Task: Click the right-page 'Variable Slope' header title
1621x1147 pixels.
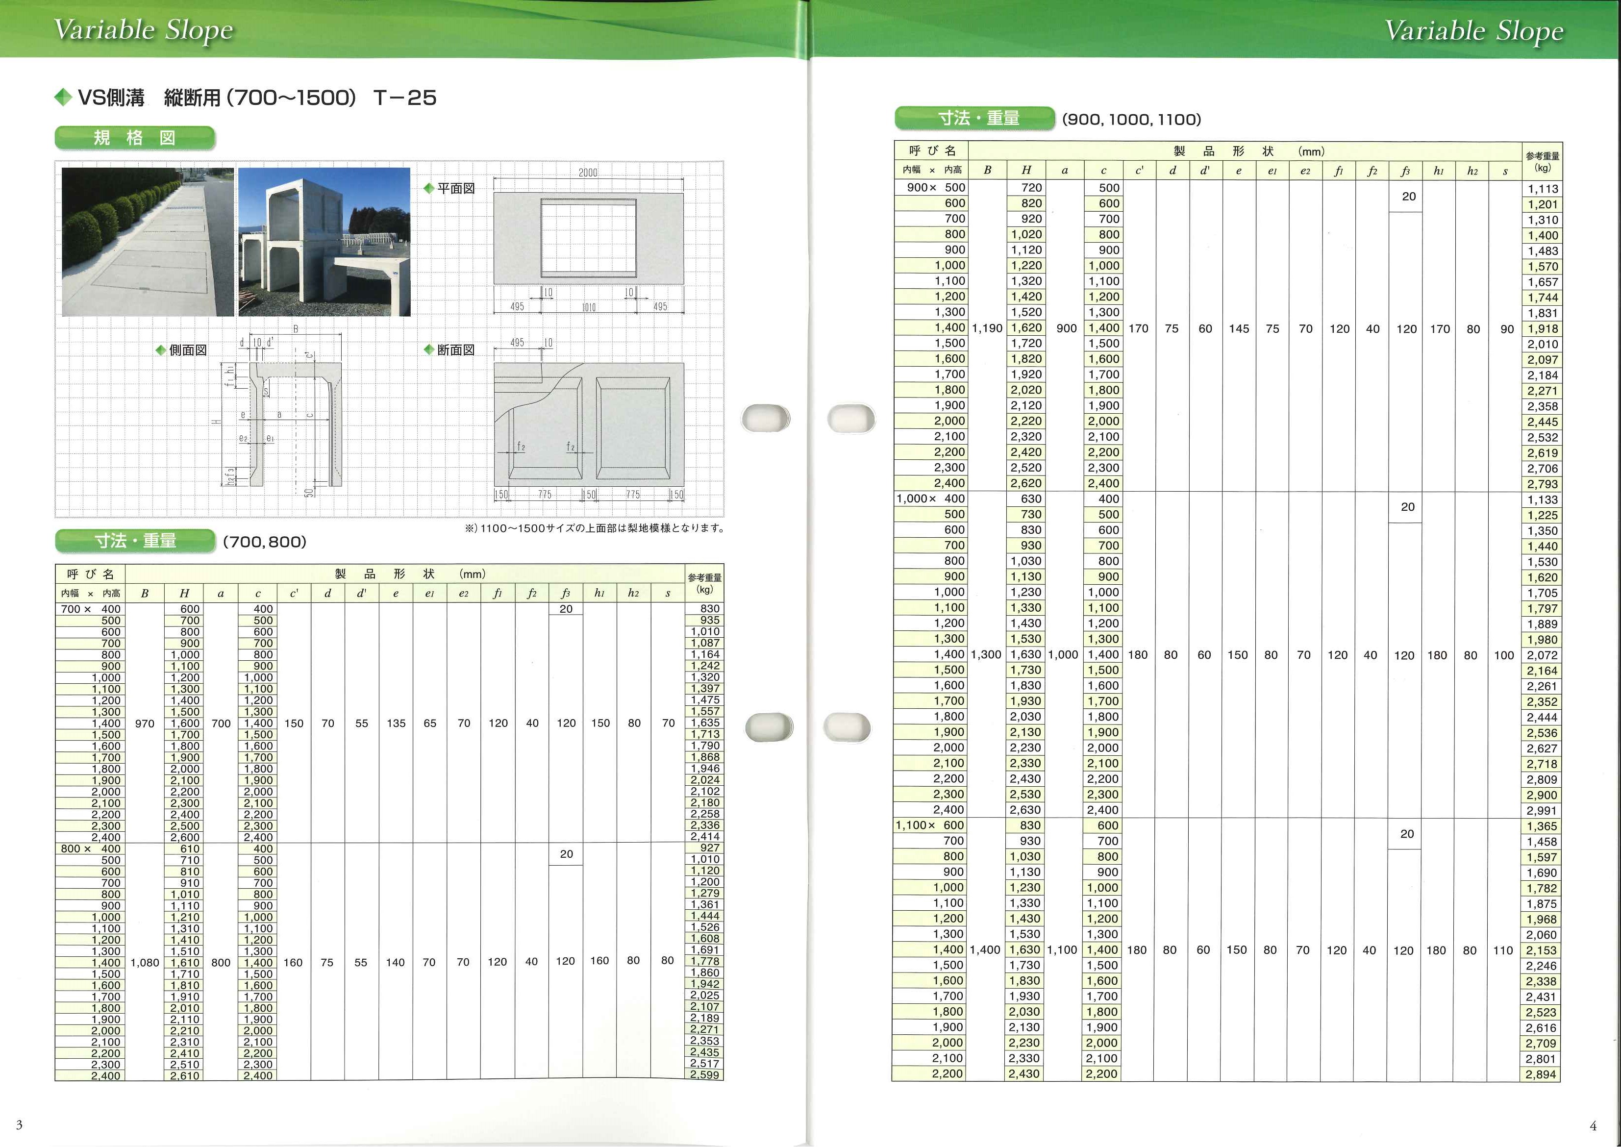Action: 1474,31
